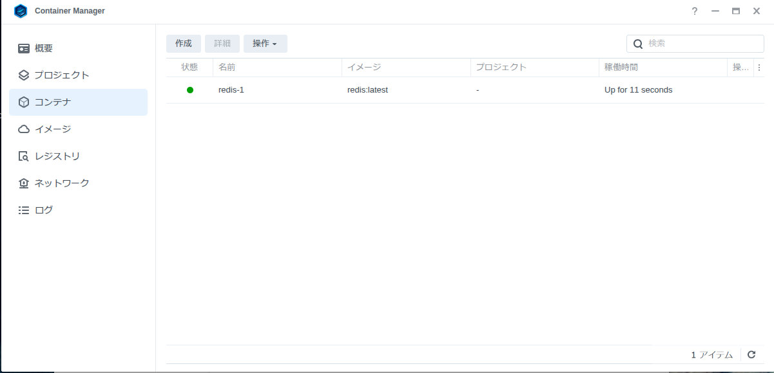The width and height of the screenshot is (774, 373).
Task: Open the help question mark icon
Action: (695, 11)
